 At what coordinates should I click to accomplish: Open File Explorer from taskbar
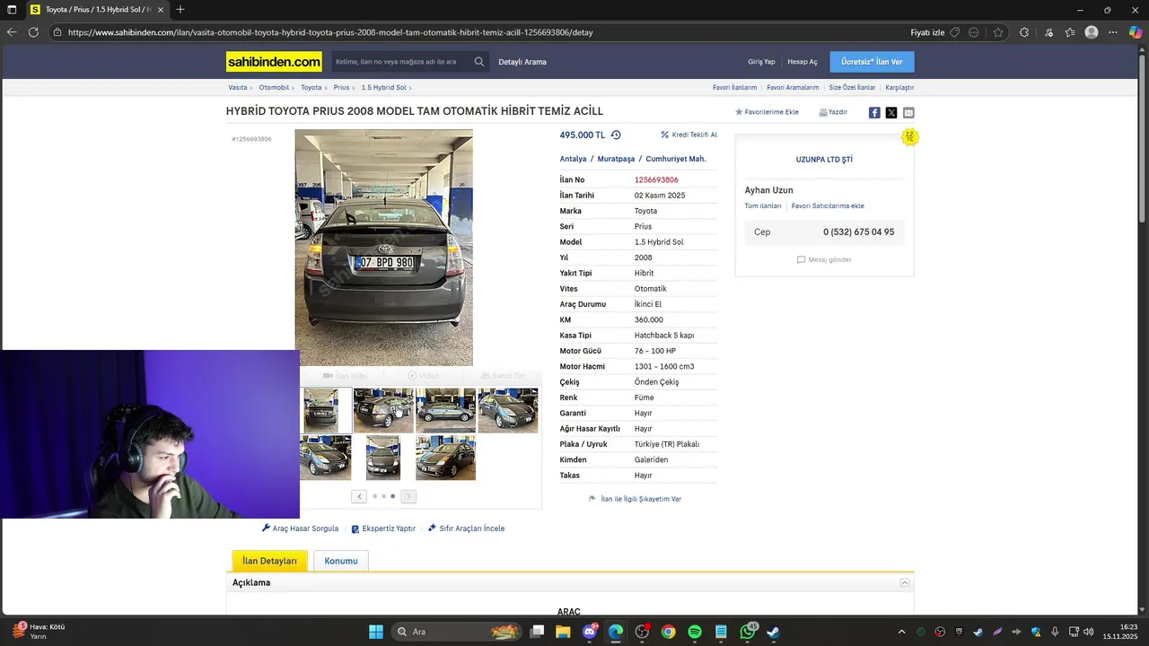pyautogui.click(x=563, y=632)
